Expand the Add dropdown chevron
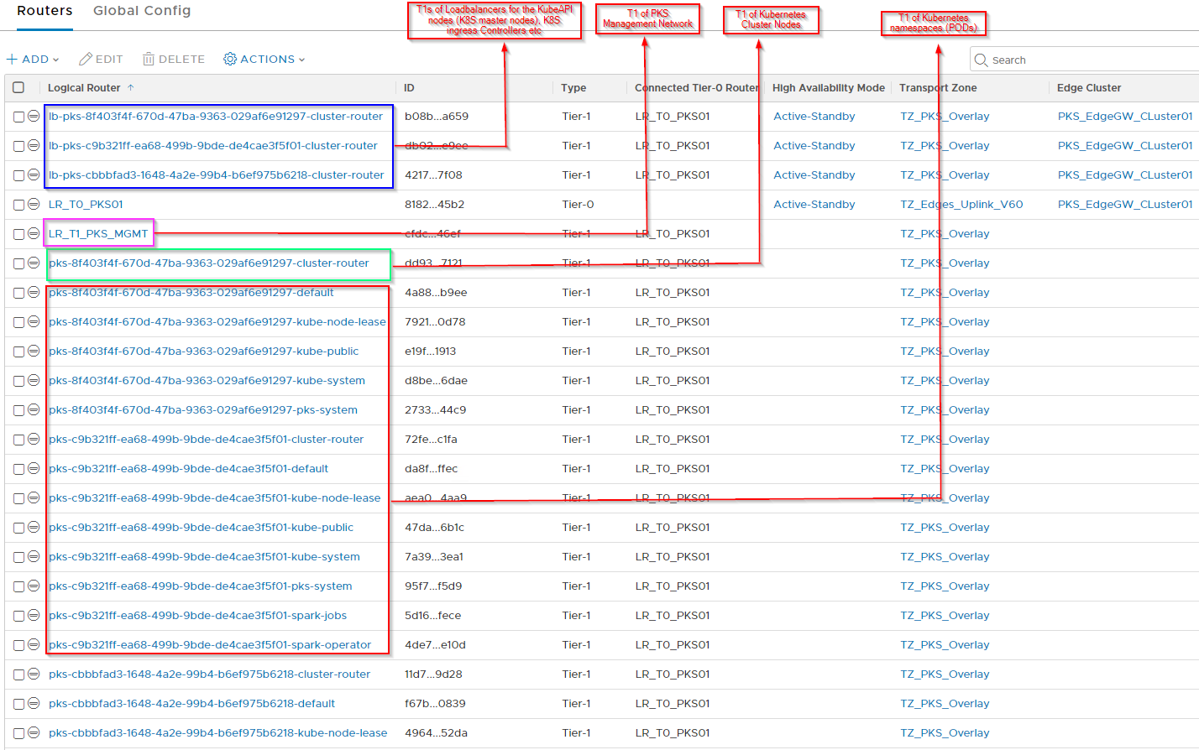The image size is (1199, 750). pyautogui.click(x=56, y=60)
